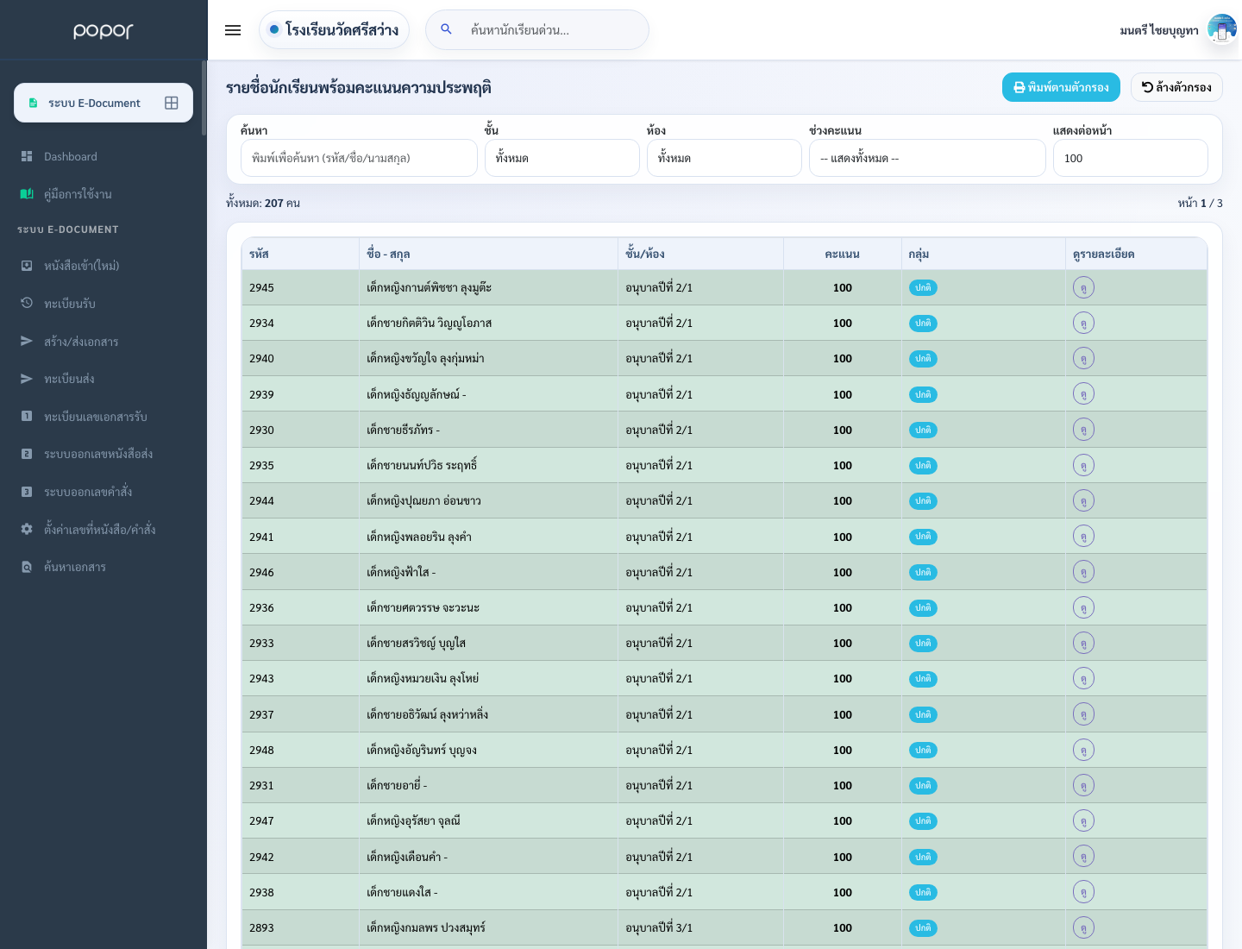The height and width of the screenshot is (949, 1242).
Task: Toggle the hamburger sidebar menu
Action: 233,30
